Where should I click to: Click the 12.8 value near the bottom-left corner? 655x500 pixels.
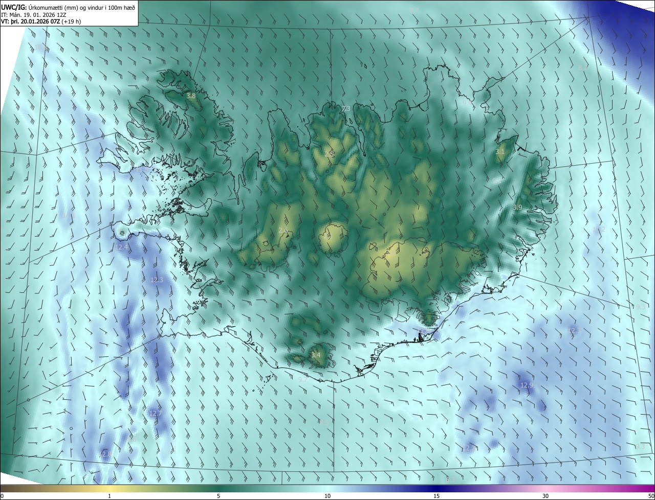click(105, 454)
